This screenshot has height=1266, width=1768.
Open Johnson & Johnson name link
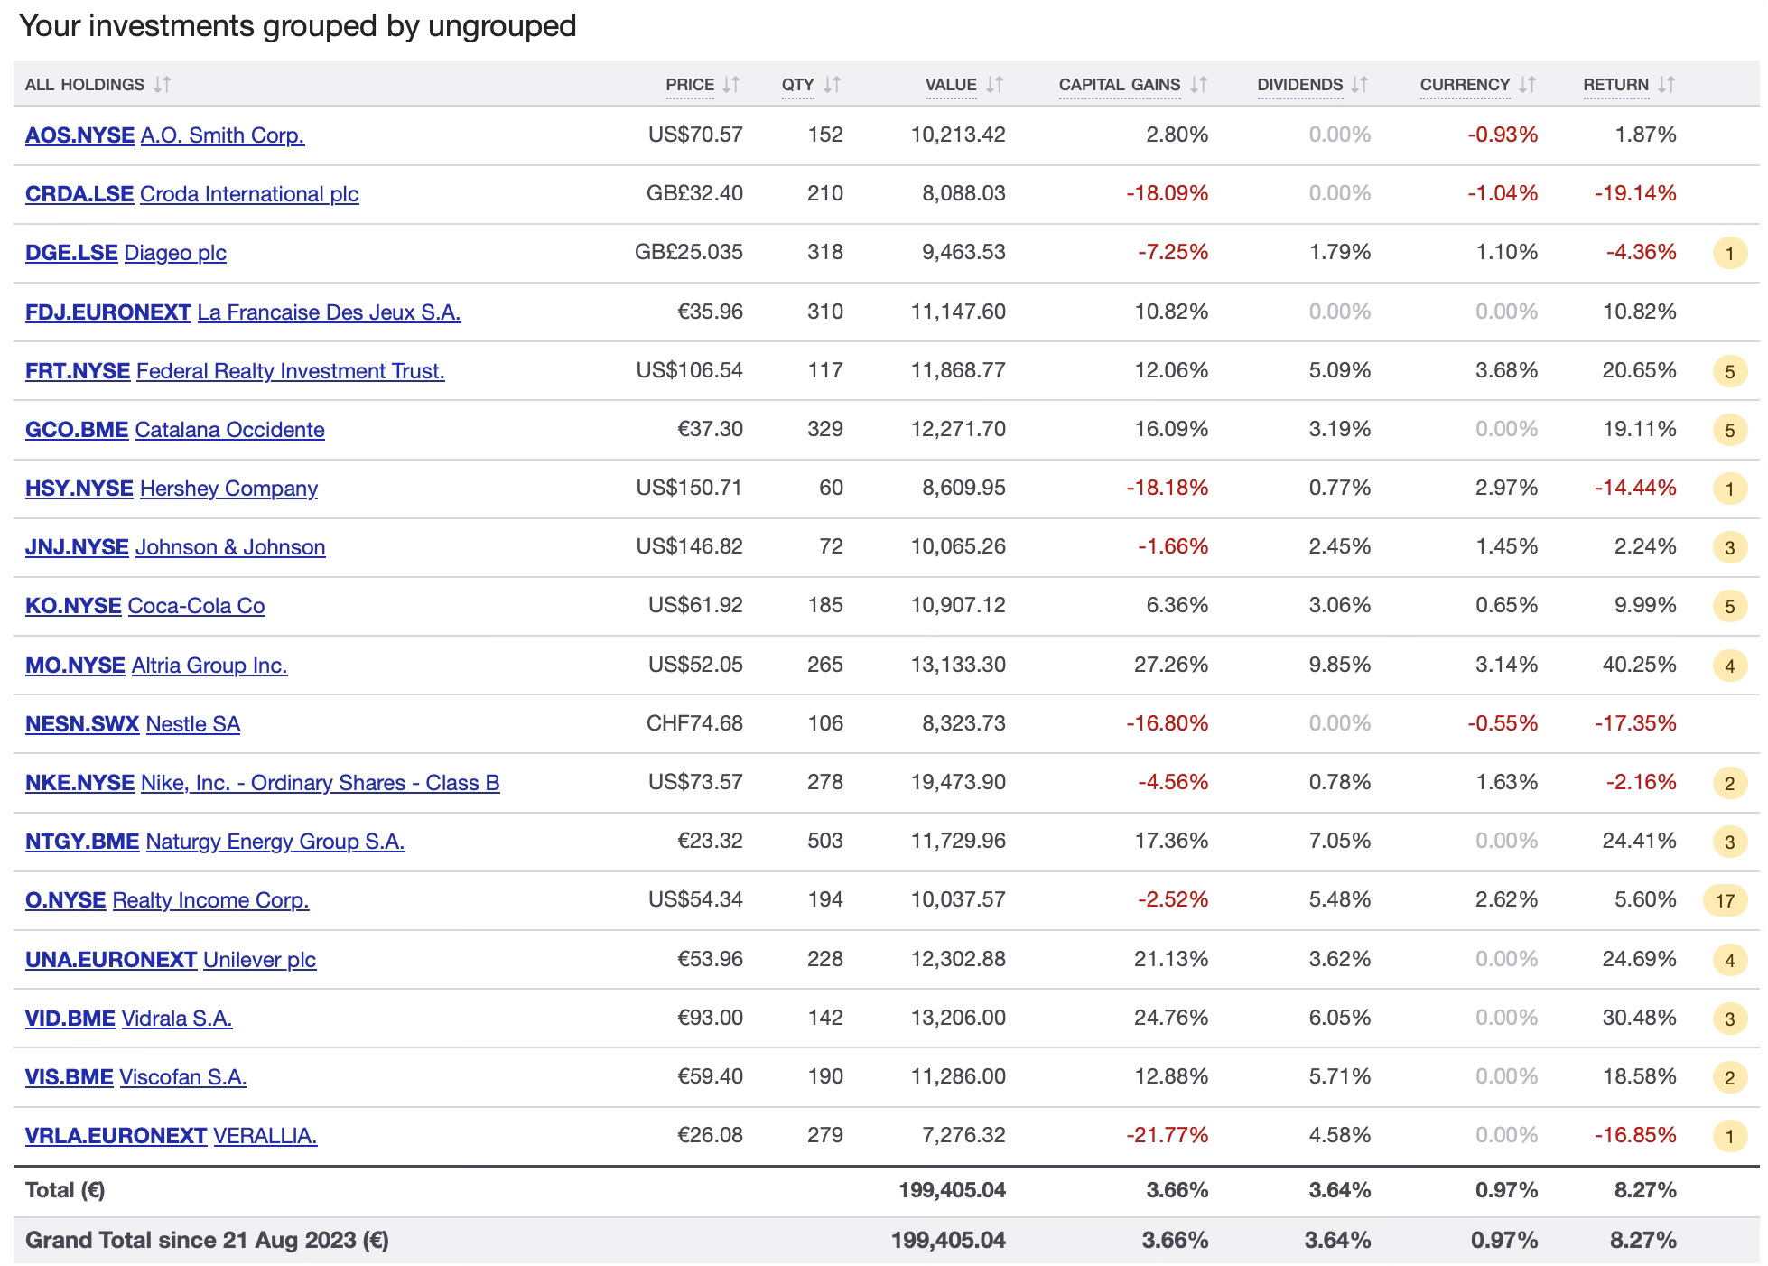click(230, 547)
